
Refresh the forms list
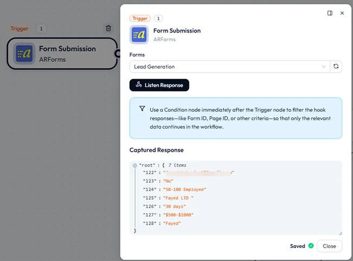pyautogui.click(x=337, y=67)
